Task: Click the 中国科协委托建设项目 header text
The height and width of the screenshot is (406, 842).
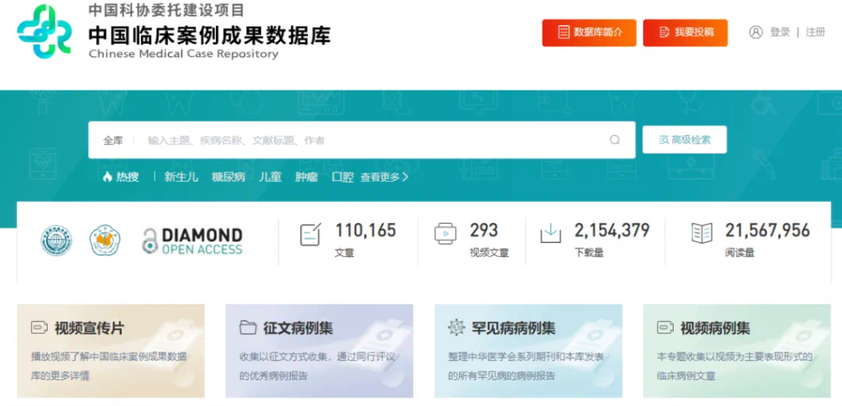Action: [166, 10]
